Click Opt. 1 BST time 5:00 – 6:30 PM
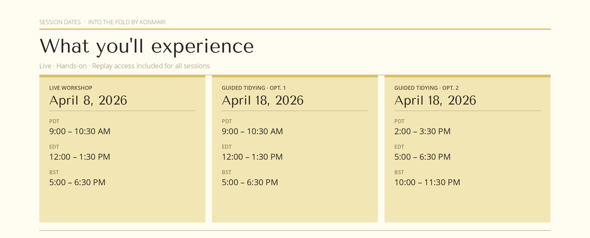590x238 pixels. [x=250, y=182]
